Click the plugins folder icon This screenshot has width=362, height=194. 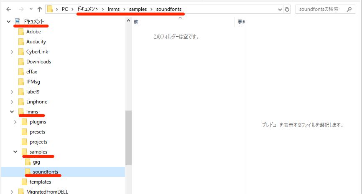24,122
